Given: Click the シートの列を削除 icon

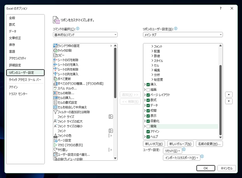Looking at the screenshot, I should (x=55, y=69).
